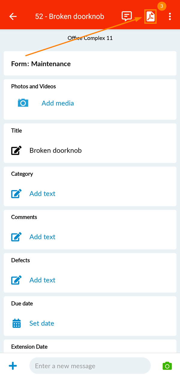The width and height of the screenshot is (180, 382).
Task: Tap Add text under Category
Action: click(42, 194)
